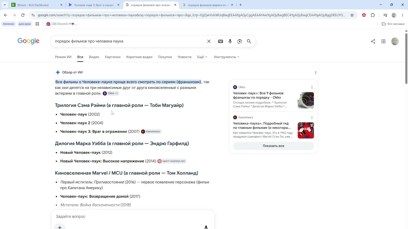
Task: Open the Google apps grid
Action: 383,41
